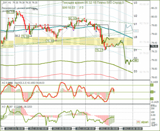Click the Stochastic 20 level marker

point(152,99)
